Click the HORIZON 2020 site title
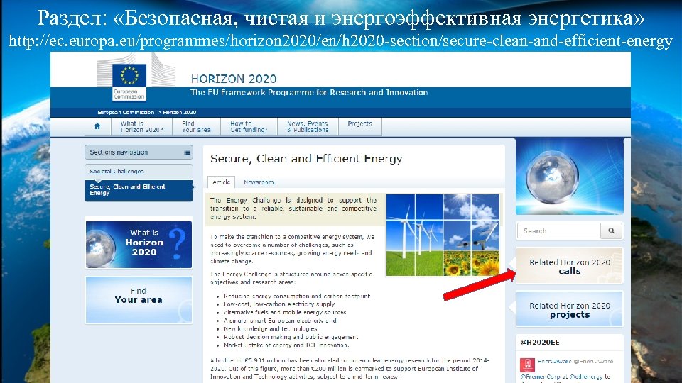Viewport: 682px width, 383px height. click(234, 79)
